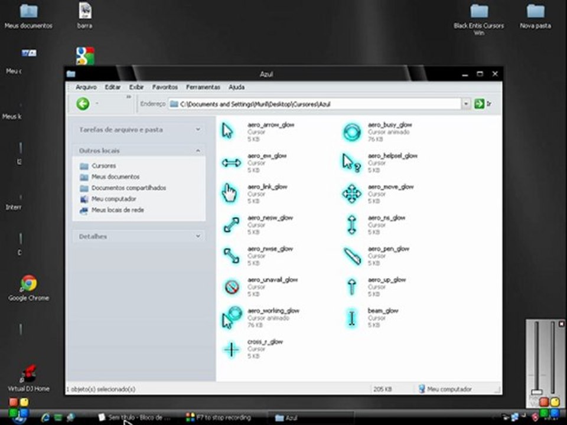Select the cross_r_glow crosshair cursor icon
The height and width of the screenshot is (425, 567).
coord(232,349)
